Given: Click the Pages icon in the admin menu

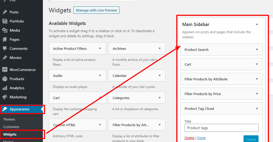Looking at the screenshot, I should [x=5, y=39].
